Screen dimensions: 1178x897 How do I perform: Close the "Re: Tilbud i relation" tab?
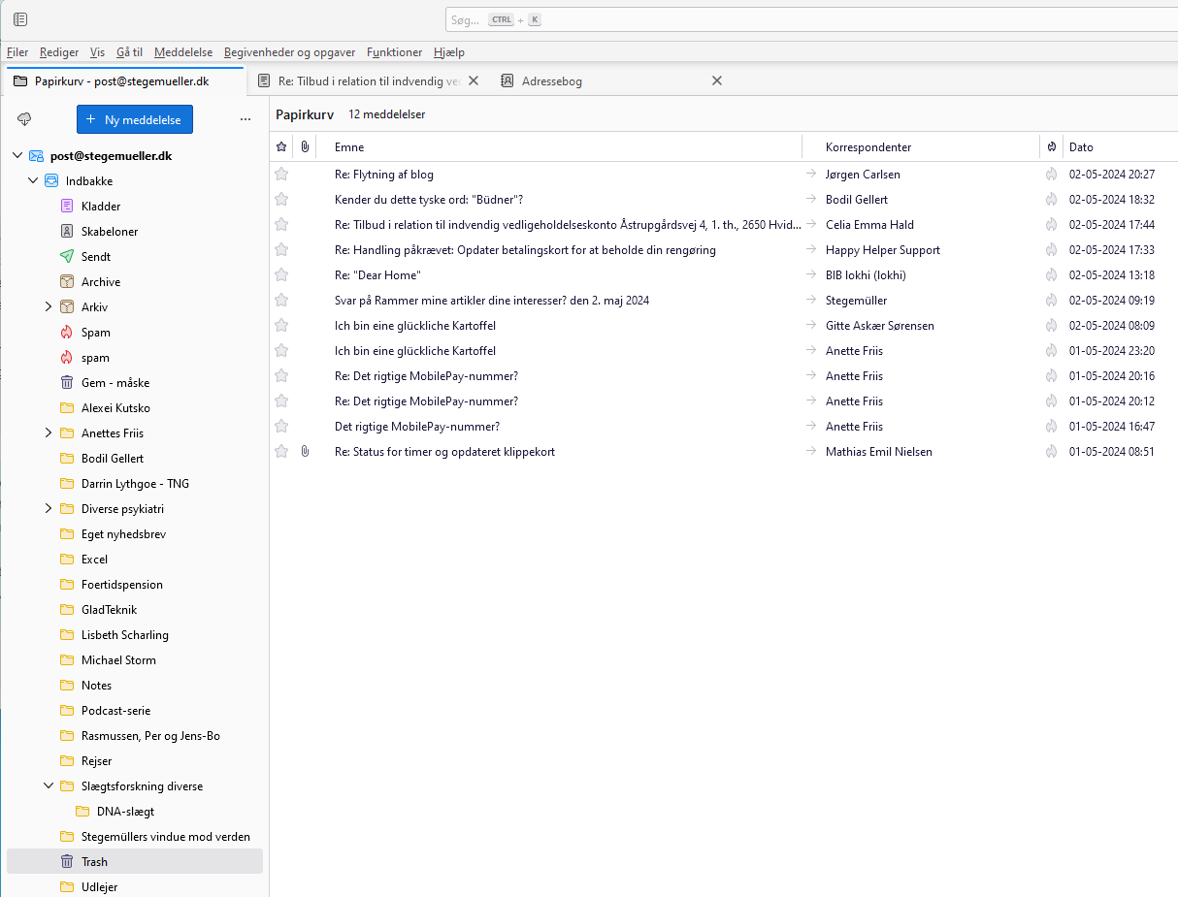[474, 81]
